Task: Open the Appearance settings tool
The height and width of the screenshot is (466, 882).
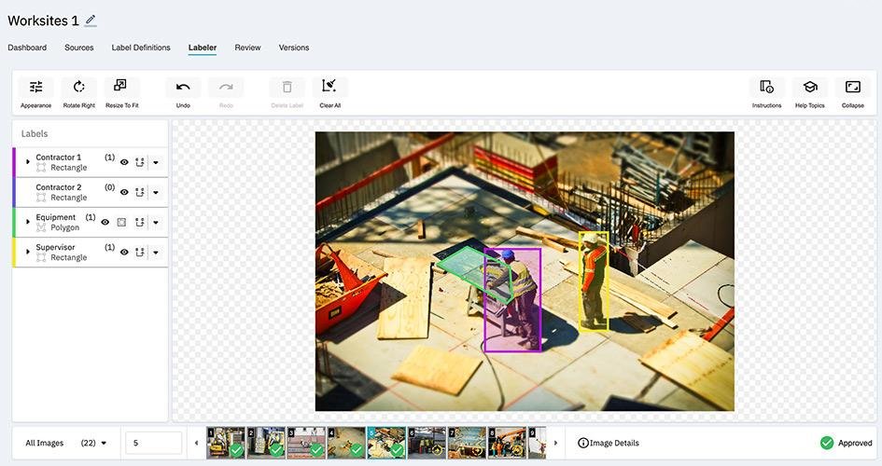Action: point(35,89)
